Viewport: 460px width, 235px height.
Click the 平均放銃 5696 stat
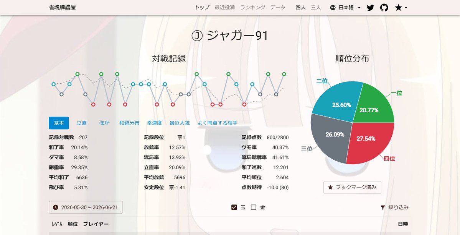(165, 177)
